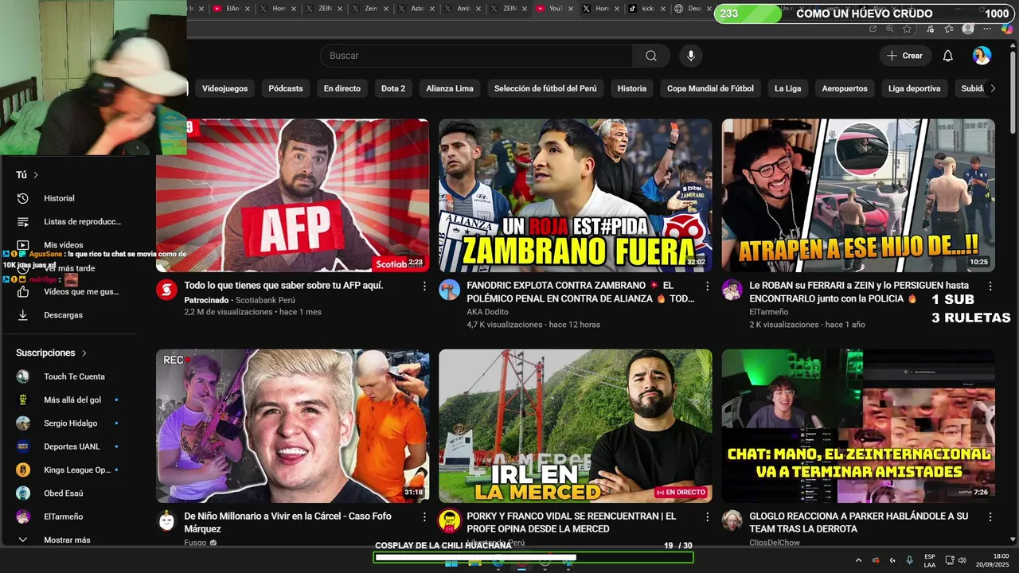Open AKA Dodito channel avatar

(x=449, y=290)
